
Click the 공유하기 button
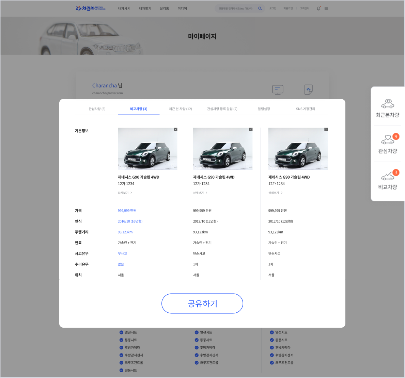pos(202,304)
